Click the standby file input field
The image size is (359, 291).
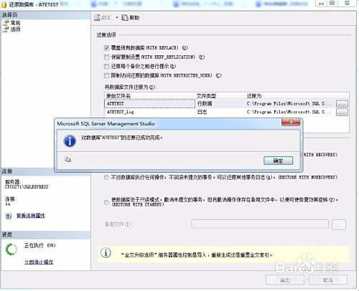tap(260, 224)
